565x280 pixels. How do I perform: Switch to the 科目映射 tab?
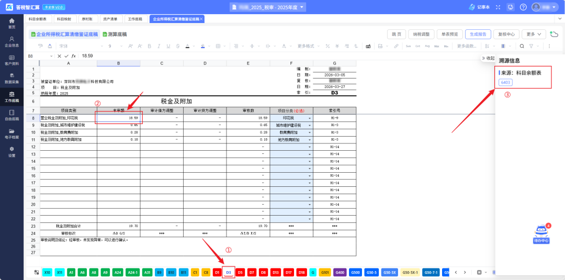(x=64, y=19)
